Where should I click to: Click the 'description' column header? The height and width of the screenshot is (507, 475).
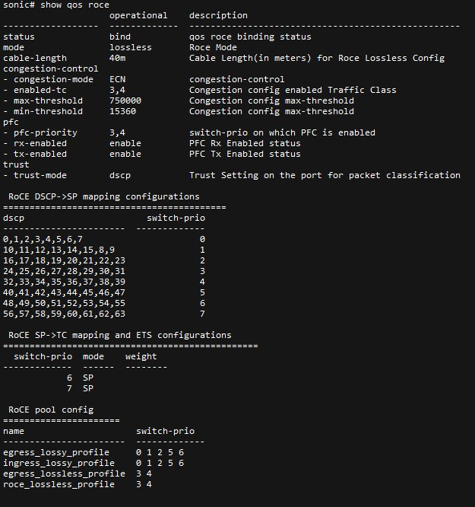[x=218, y=15]
